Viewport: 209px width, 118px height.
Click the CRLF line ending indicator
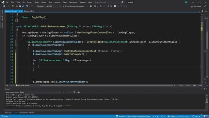[200, 85]
